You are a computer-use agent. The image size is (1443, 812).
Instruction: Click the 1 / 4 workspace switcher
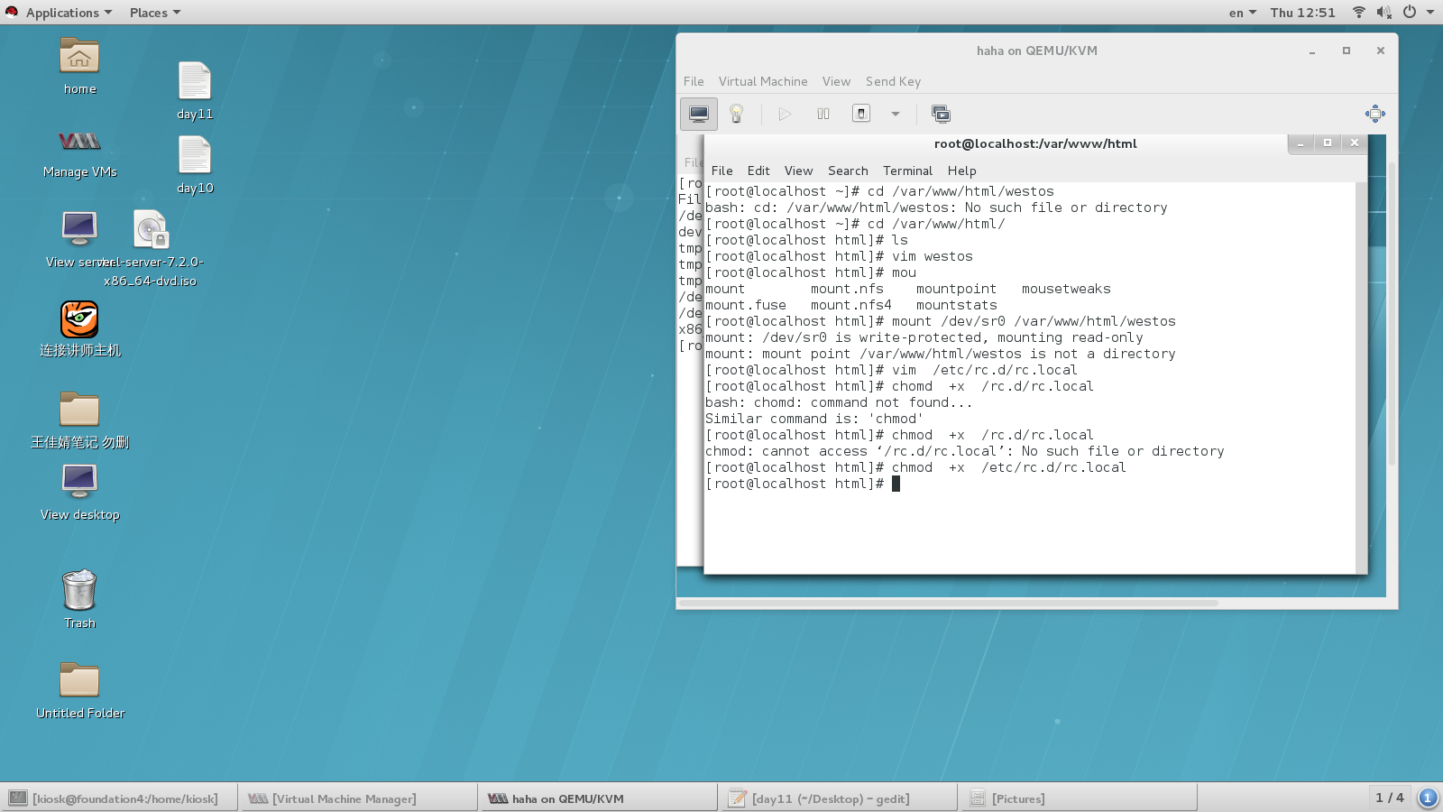pos(1390,798)
